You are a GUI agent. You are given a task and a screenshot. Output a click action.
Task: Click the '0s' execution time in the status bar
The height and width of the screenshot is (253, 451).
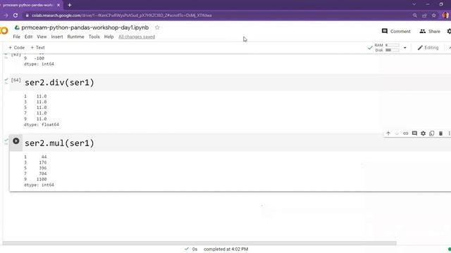coord(194,249)
